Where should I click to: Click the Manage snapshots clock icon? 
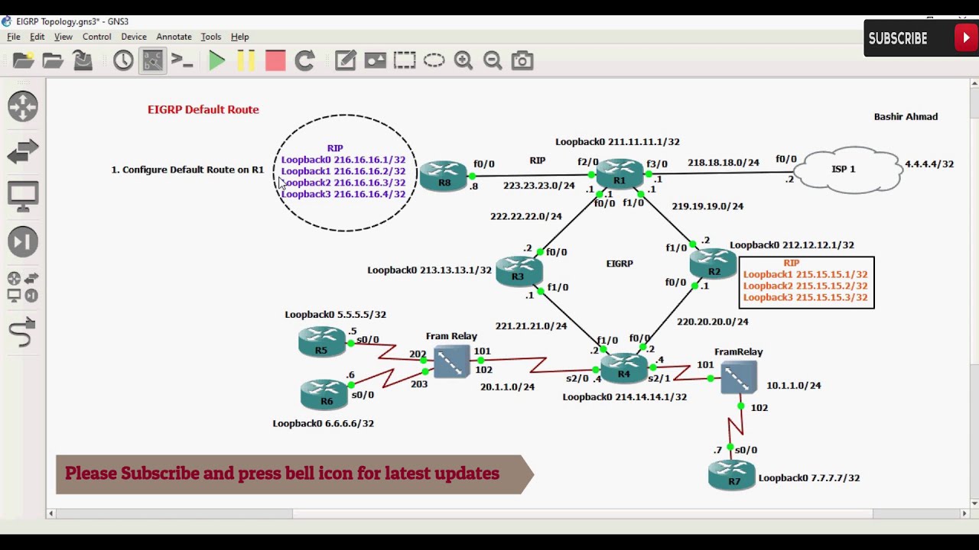123,60
